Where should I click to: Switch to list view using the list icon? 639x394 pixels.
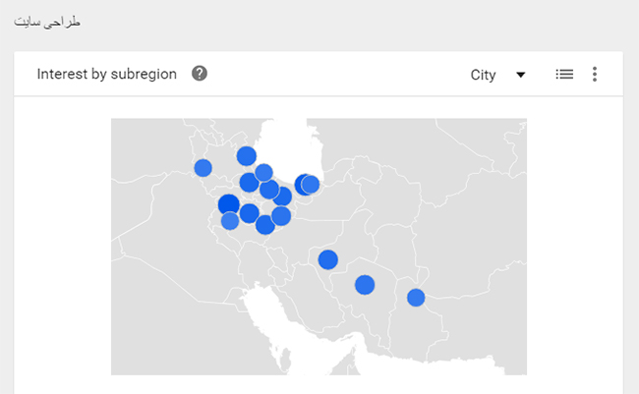coord(564,74)
